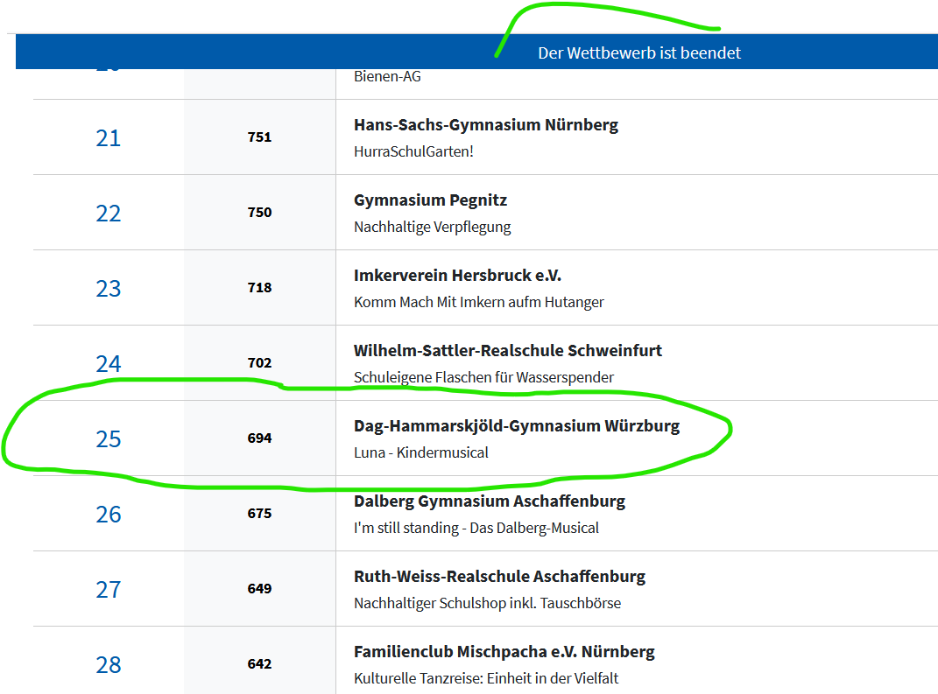Select Imkerverein Hersbruck e.V. title

[457, 275]
